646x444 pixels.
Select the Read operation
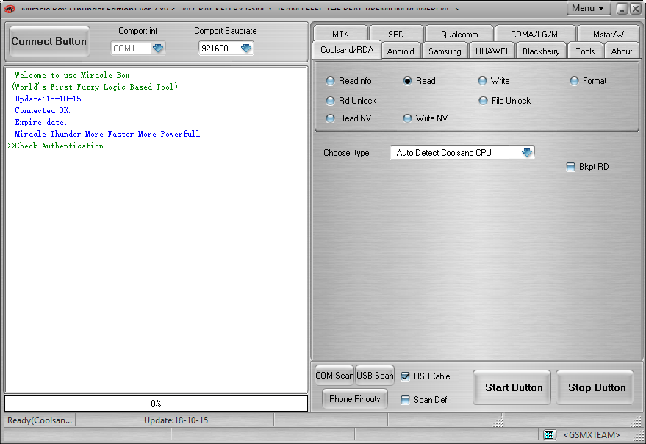pos(408,81)
